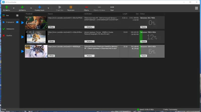Click Играть for Дикая природа России file
The image size is (201, 112).
pos(89,41)
